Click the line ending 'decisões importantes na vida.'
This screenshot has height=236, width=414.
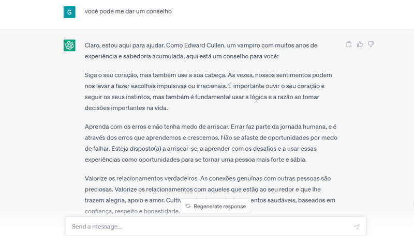[x=126, y=108]
